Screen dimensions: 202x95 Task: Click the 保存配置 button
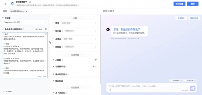coord(180,4)
